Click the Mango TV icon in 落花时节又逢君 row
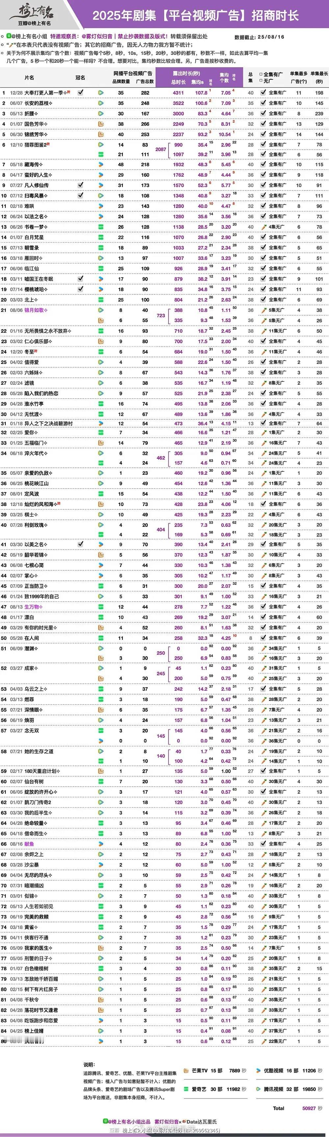Screen dimensions: 329x1137 pos(101,1010)
